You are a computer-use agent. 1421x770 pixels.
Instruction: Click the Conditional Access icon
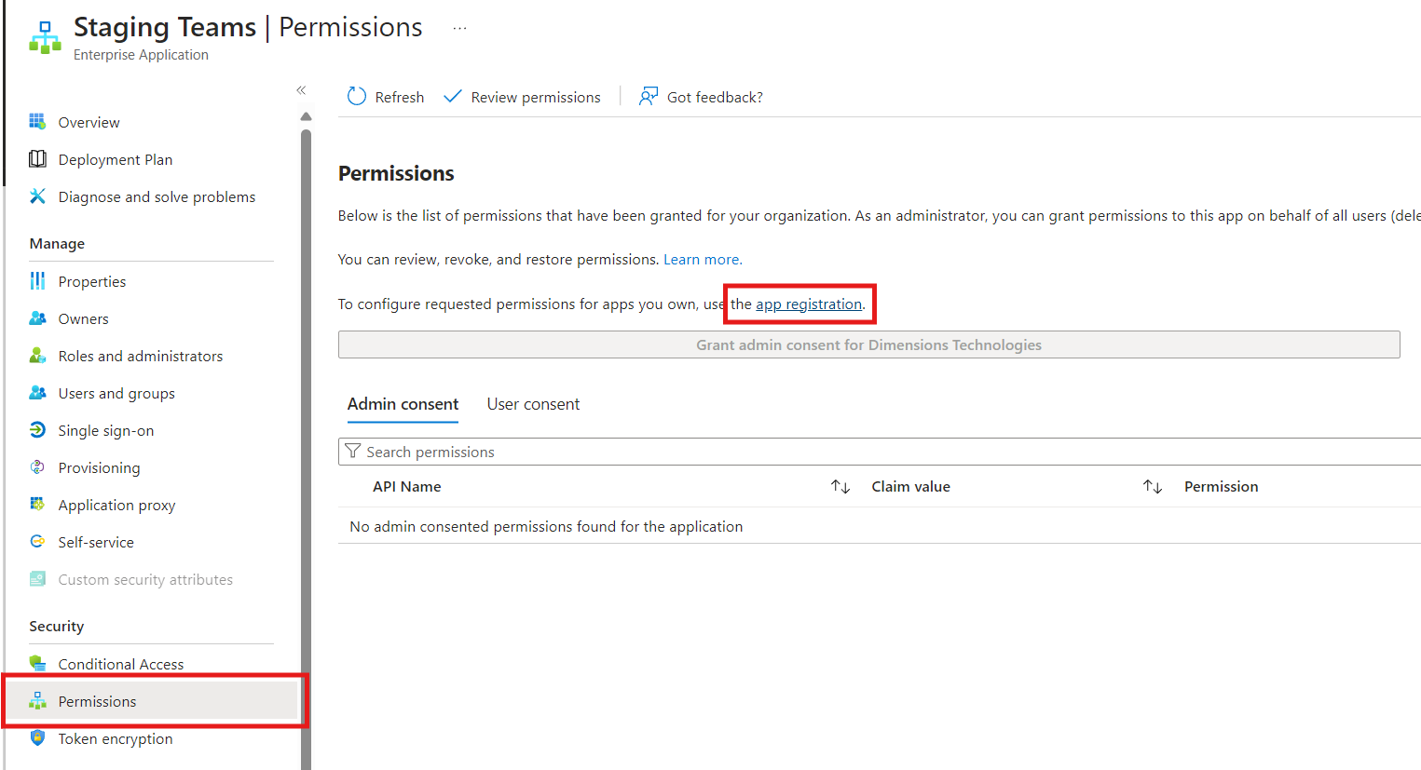(x=37, y=664)
